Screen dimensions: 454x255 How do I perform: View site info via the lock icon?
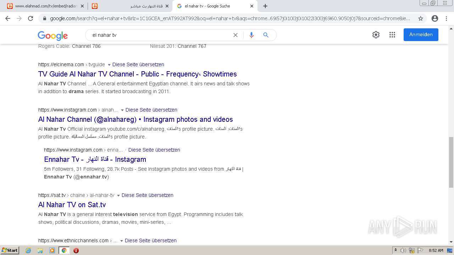(44, 18)
